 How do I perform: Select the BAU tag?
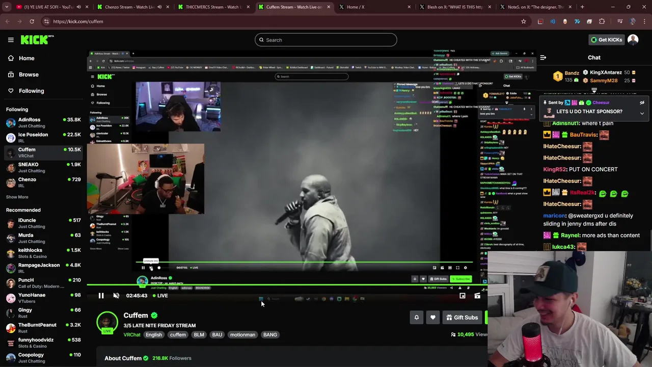pyautogui.click(x=217, y=335)
